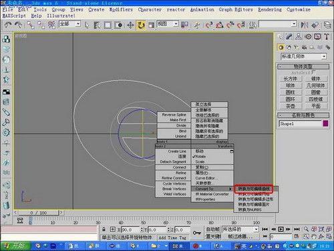Toggle the Spinner Snap button
334x251 pixels.
[240, 25]
